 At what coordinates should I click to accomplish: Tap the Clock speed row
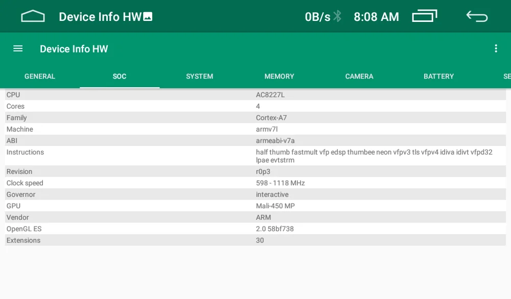pyautogui.click(x=255, y=183)
